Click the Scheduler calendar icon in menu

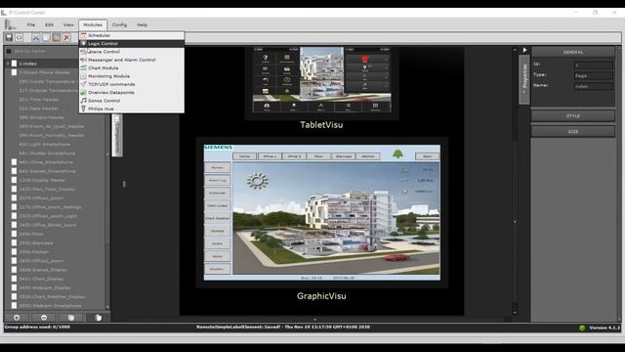tap(83, 35)
